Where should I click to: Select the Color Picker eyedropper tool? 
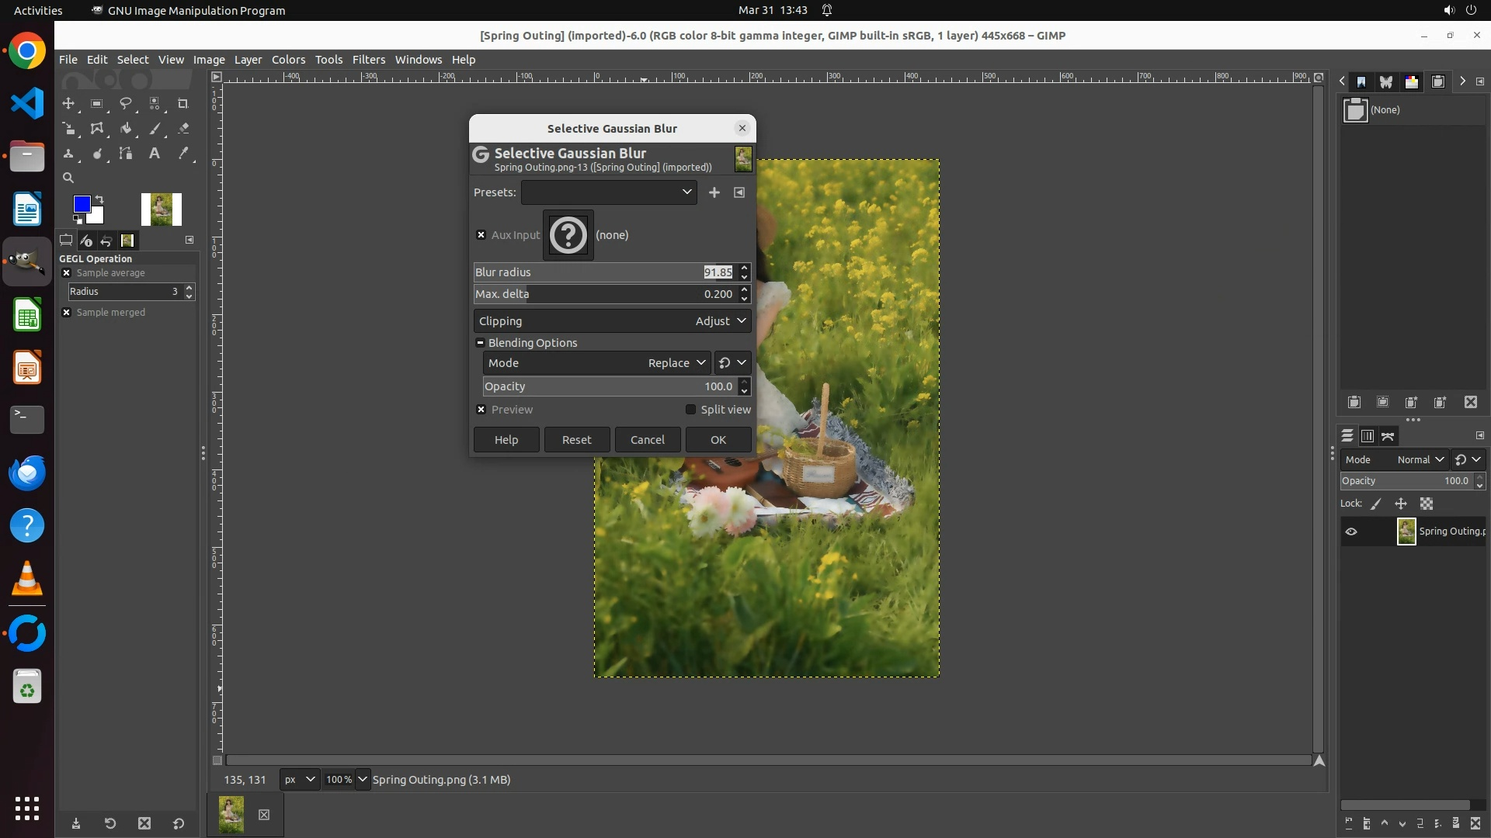click(183, 154)
